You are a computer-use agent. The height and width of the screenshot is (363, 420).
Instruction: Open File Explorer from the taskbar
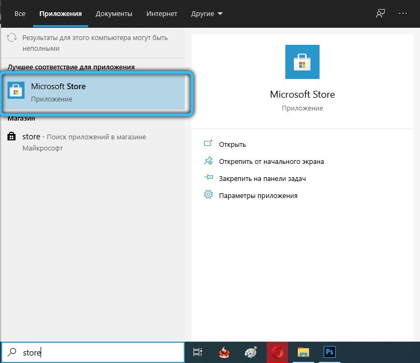[x=303, y=352]
